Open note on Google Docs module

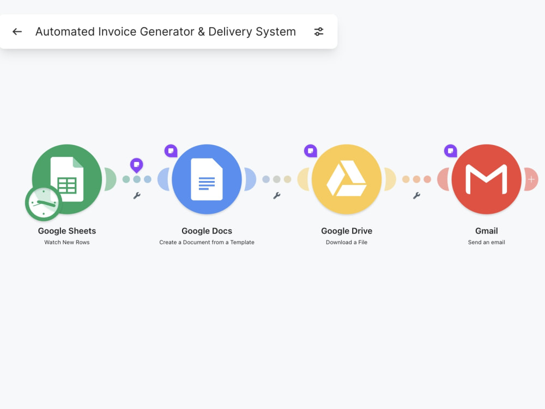click(171, 151)
